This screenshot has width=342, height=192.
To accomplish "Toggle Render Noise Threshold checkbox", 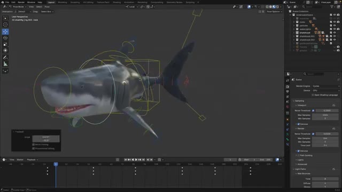I will 313,134.
